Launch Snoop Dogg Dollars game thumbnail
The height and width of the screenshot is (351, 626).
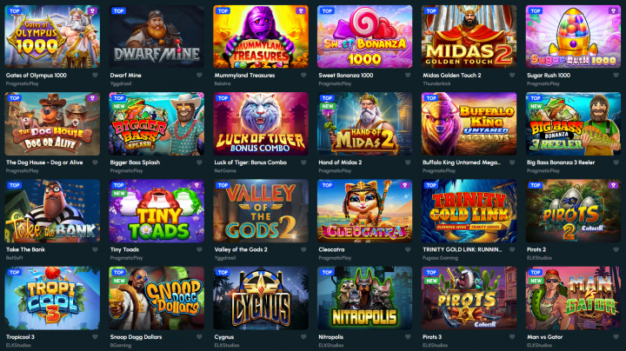coord(156,298)
